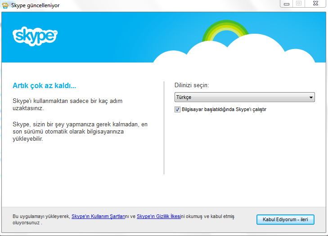The height and width of the screenshot is (236, 328).
Task: Click paragraph starting 'Skype, sizin bir şey yapmanıza'
Action: [80, 131]
